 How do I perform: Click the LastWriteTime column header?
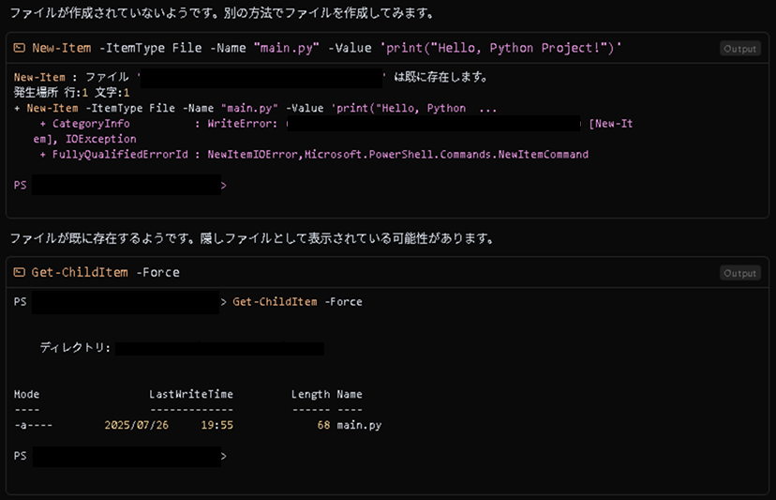click(191, 394)
